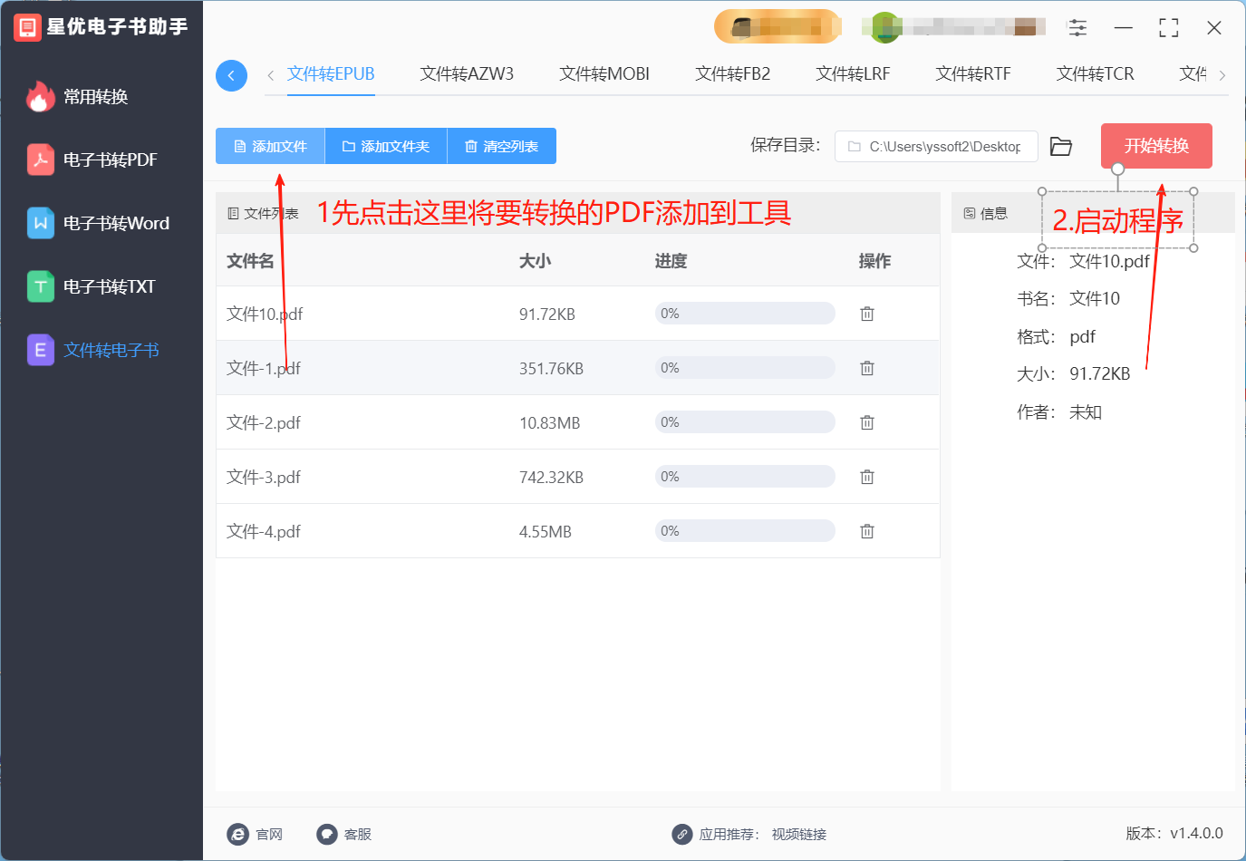Click the 应用推荐 link icon
The height and width of the screenshot is (861, 1246).
pyautogui.click(x=682, y=834)
